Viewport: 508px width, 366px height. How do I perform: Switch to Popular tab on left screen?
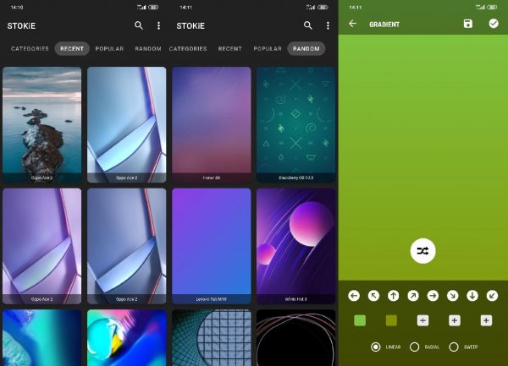109,48
